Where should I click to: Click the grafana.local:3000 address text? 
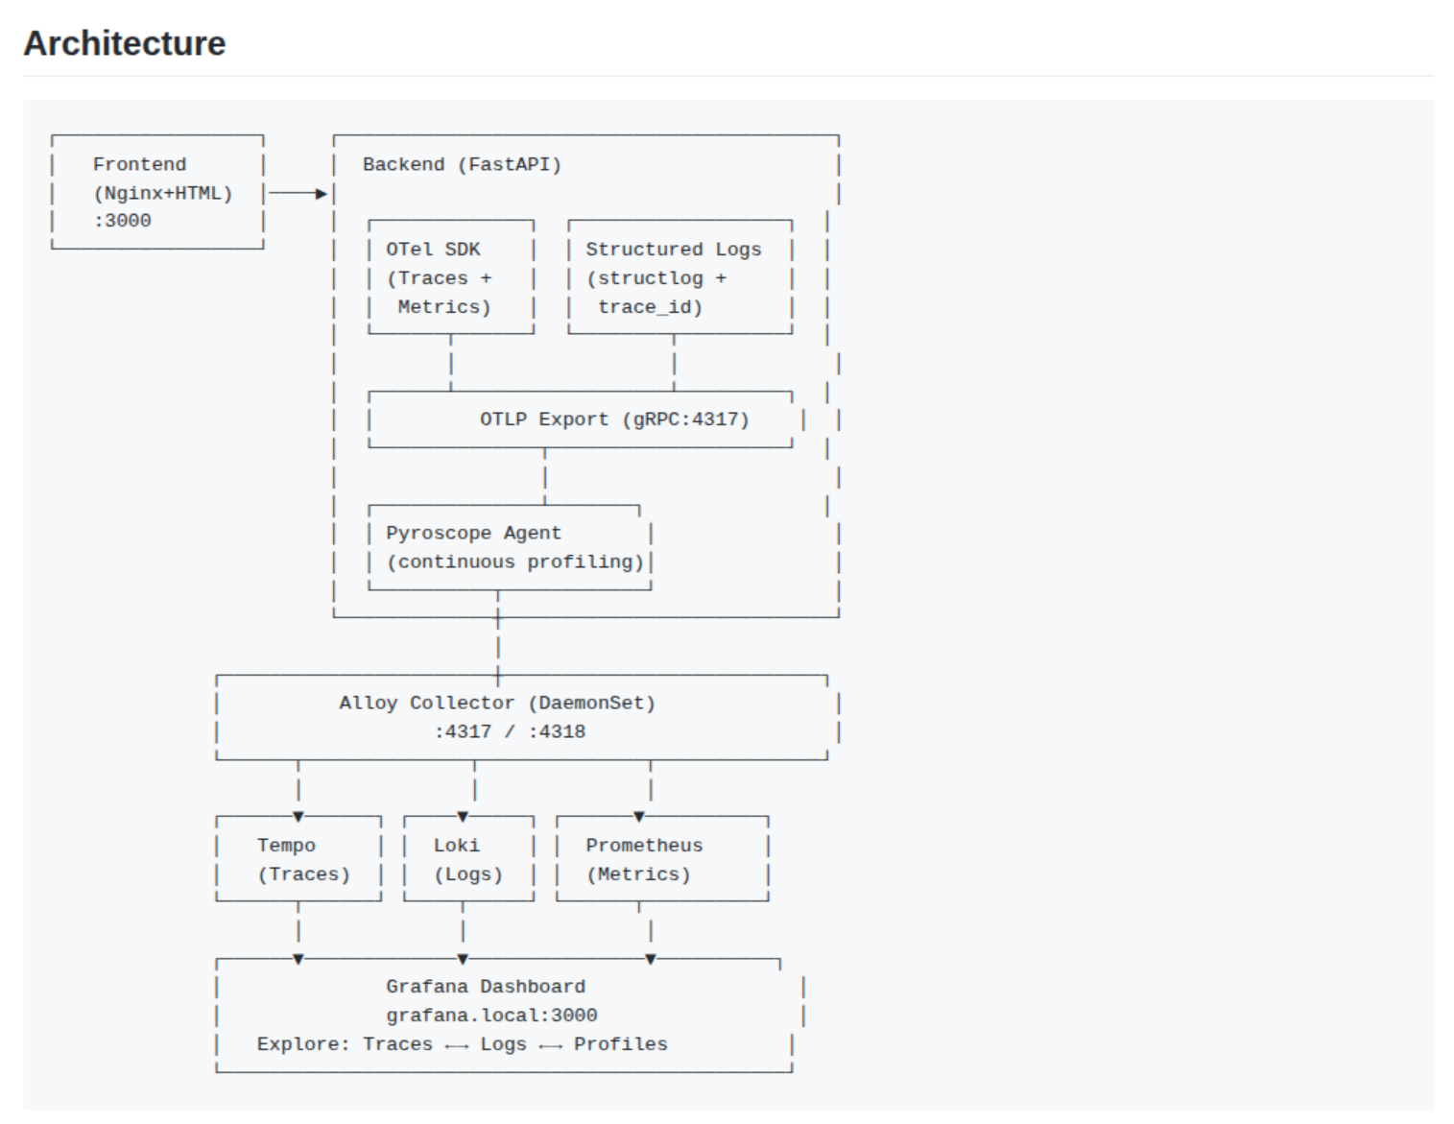pos(491,1016)
